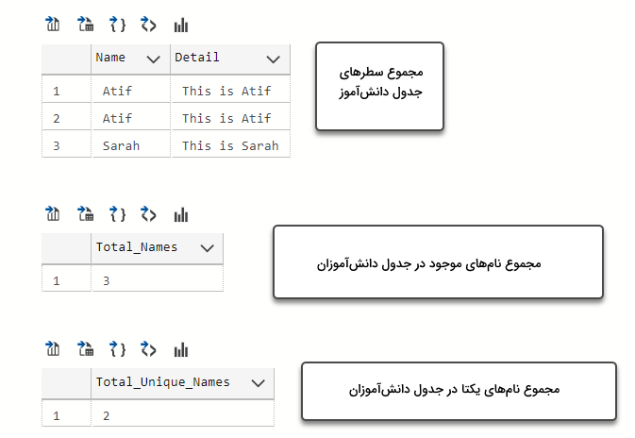Screen dimensions: 635x438
Task: Save the Total_Unique_Names result as JSON
Action: click(x=118, y=349)
